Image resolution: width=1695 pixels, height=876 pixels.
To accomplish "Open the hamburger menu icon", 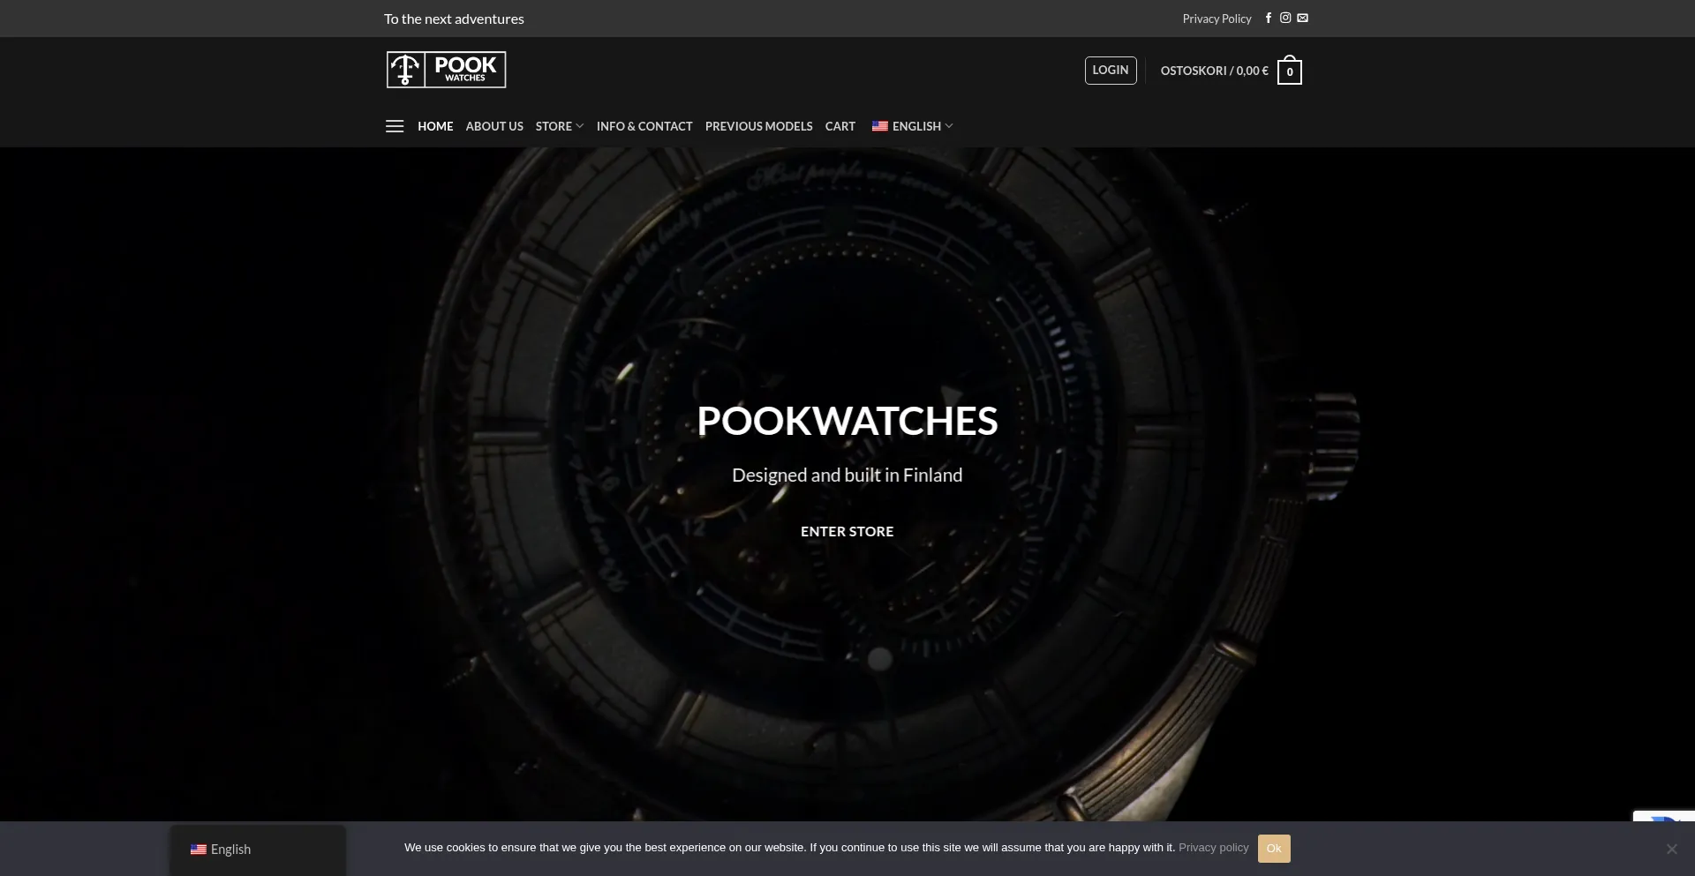I will tap(395, 126).
